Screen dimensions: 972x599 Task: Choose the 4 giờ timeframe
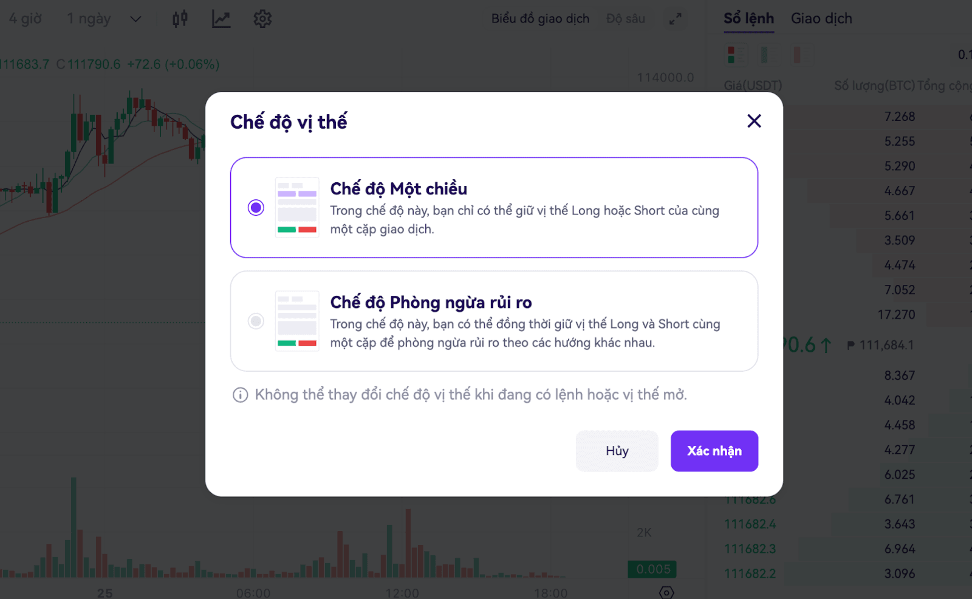[26, 19]
